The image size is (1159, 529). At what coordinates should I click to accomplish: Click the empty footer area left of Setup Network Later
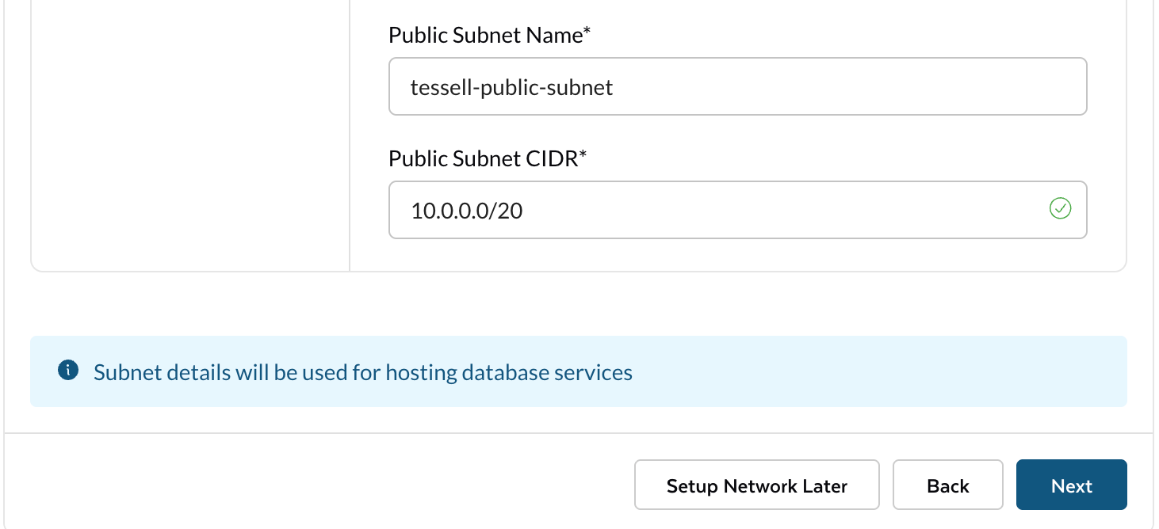[317, 485]
